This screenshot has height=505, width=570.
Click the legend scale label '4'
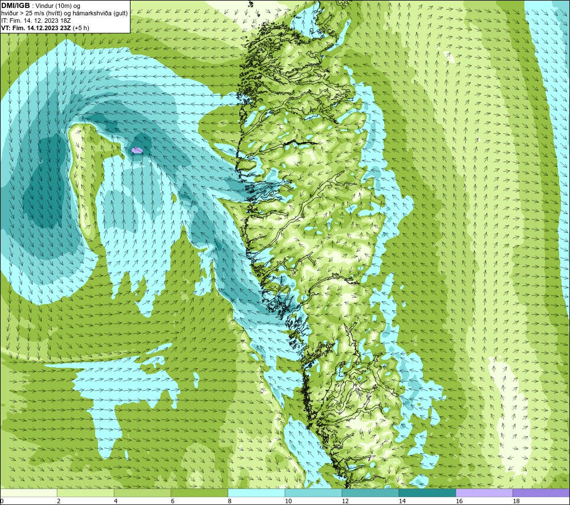(116, 501)
